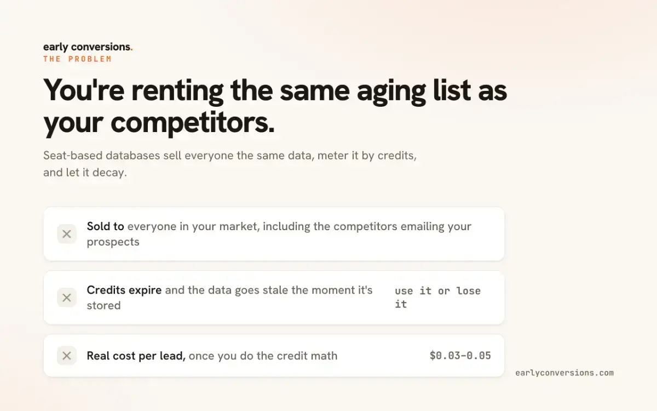The width and height of the screenshot is (657, 411).
Task: Click the bold Real cost per lead text
Action: [136, 356]
